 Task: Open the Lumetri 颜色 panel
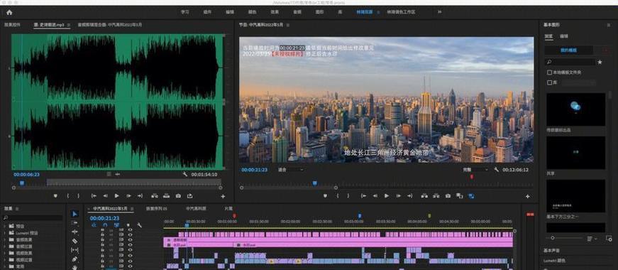(555, 261)
